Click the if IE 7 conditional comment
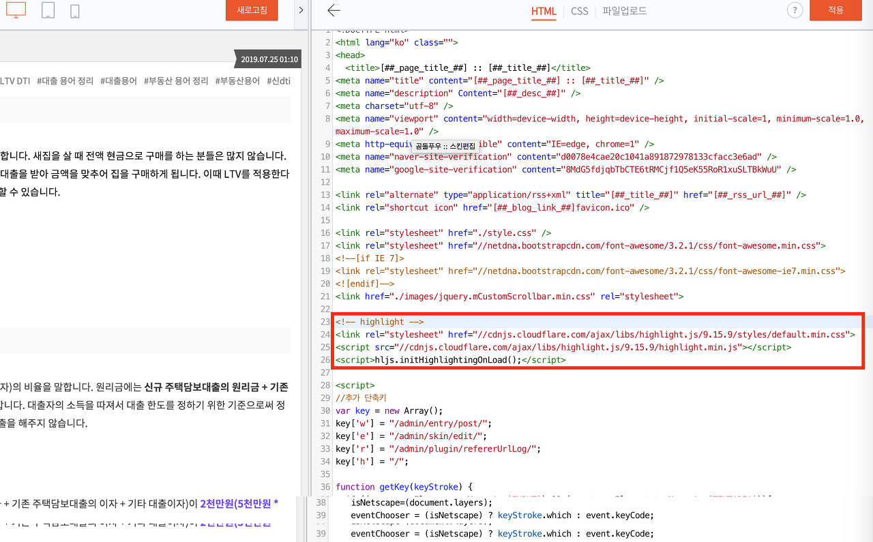 pyautogui.click(x=370, y=258)
